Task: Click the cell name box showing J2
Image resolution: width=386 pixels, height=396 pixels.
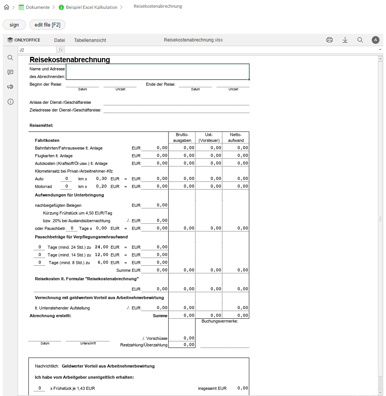Action: point(37,50)
